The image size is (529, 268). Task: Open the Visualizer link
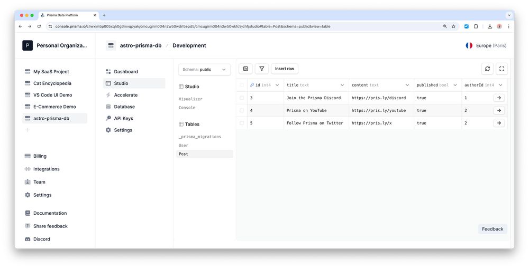190,99
